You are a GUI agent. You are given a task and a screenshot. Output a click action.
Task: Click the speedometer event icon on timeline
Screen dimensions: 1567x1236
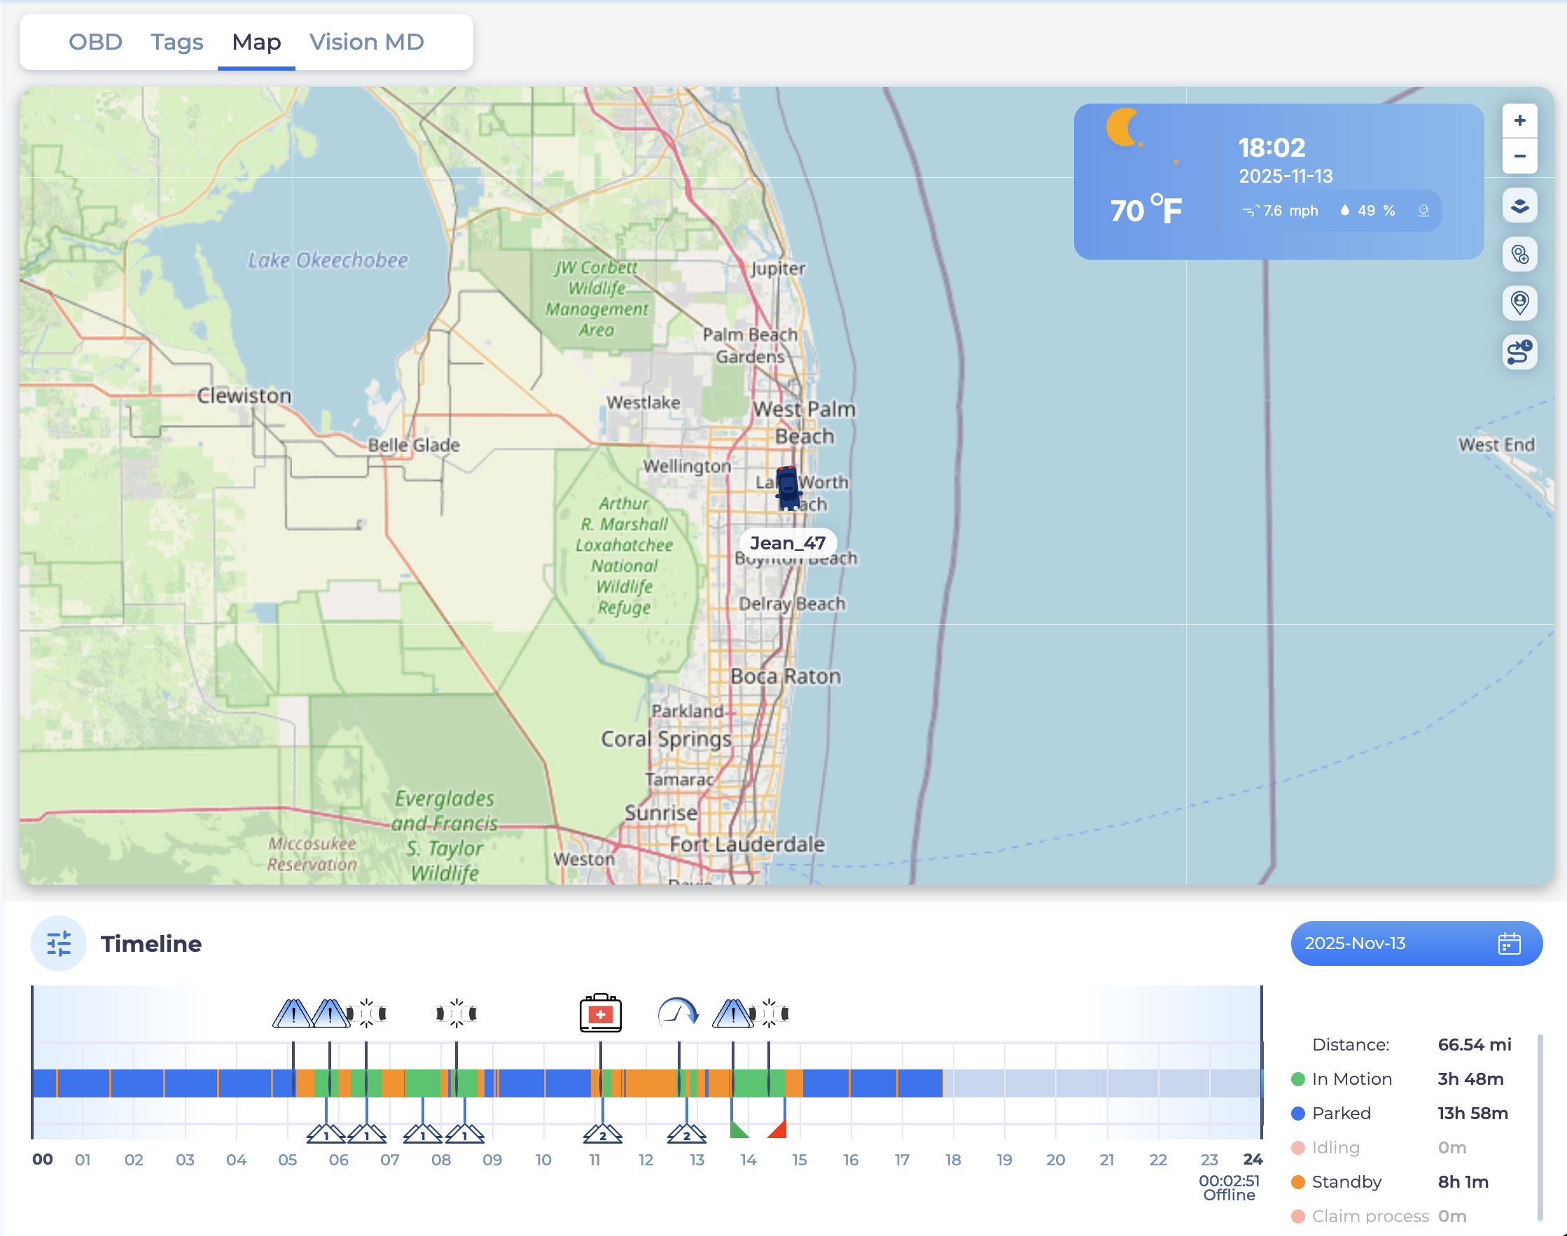tap(678, 1013)
